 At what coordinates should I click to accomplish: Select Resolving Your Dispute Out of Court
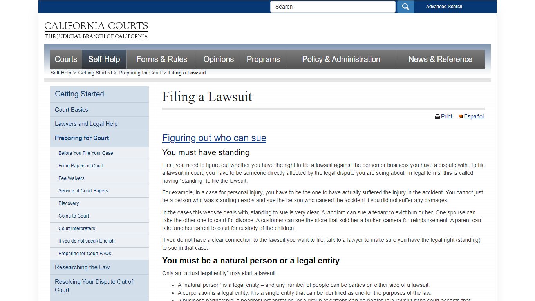coord(99,286)
